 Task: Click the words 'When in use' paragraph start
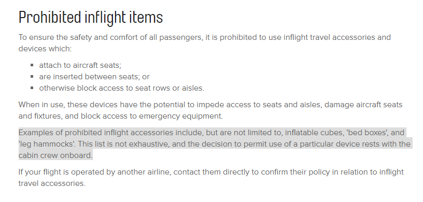pos(41,105)
